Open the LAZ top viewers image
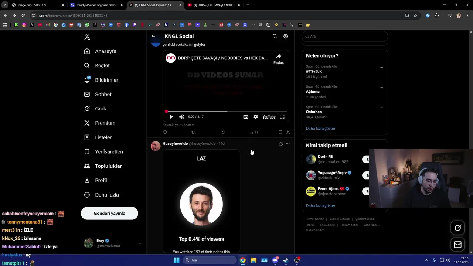Screen dimensions: 473x266 pyautogui.click(x=201, y=201)
